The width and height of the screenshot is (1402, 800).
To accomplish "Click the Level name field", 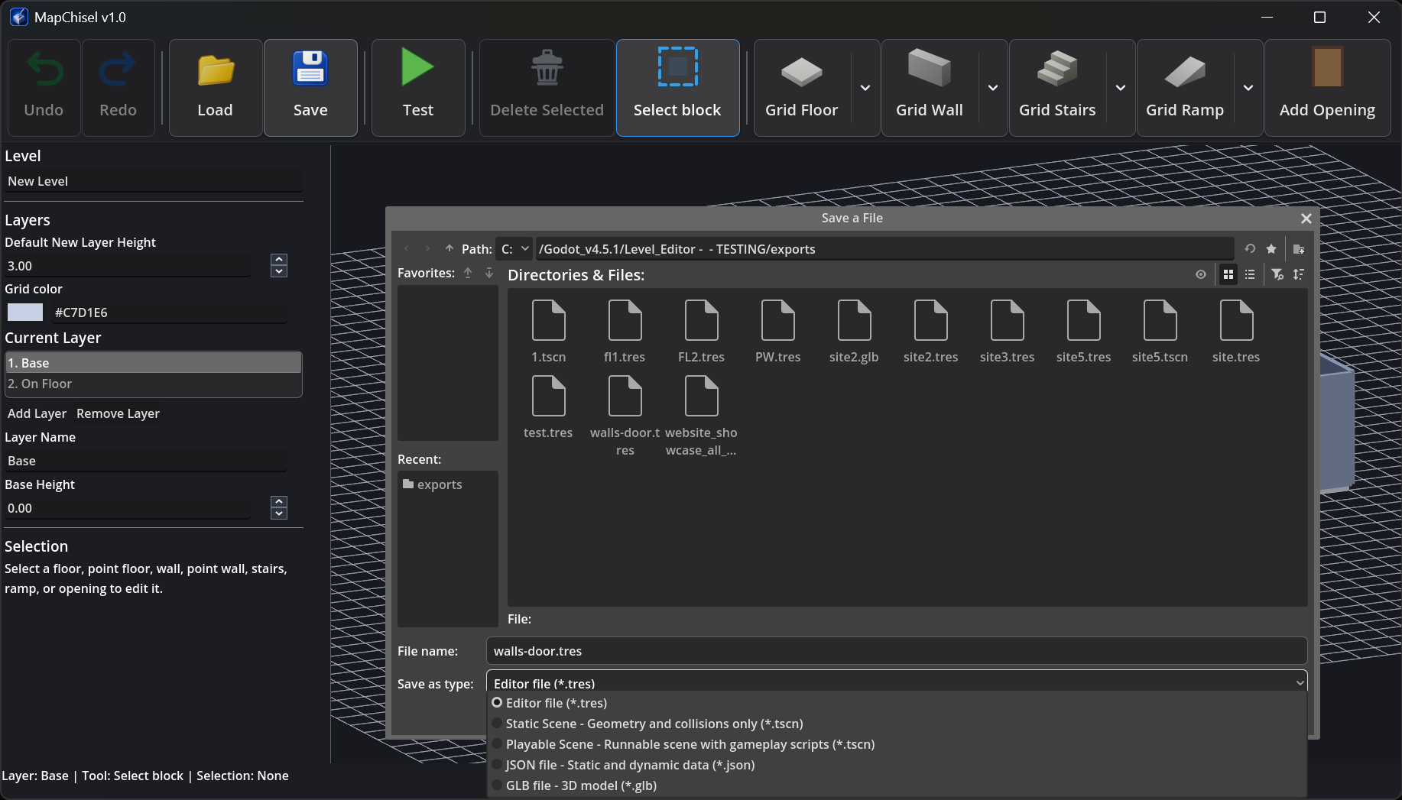I will [x=154, y=181].
